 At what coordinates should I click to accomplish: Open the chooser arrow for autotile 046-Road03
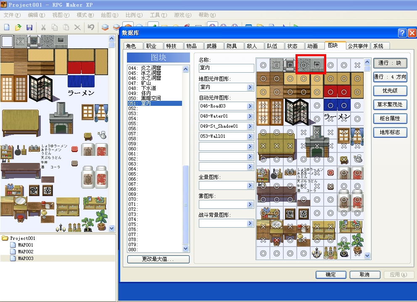[x=250, y=106]
